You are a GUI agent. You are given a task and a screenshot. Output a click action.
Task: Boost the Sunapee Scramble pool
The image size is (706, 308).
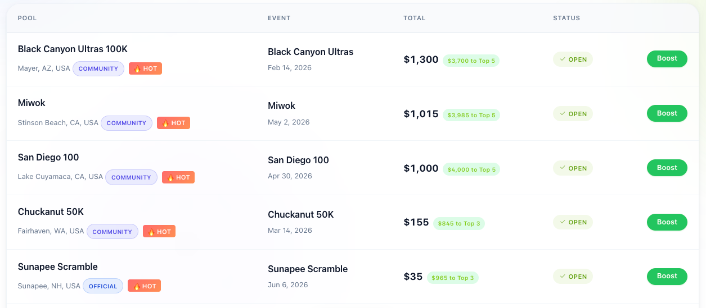(x=667, y=276)
